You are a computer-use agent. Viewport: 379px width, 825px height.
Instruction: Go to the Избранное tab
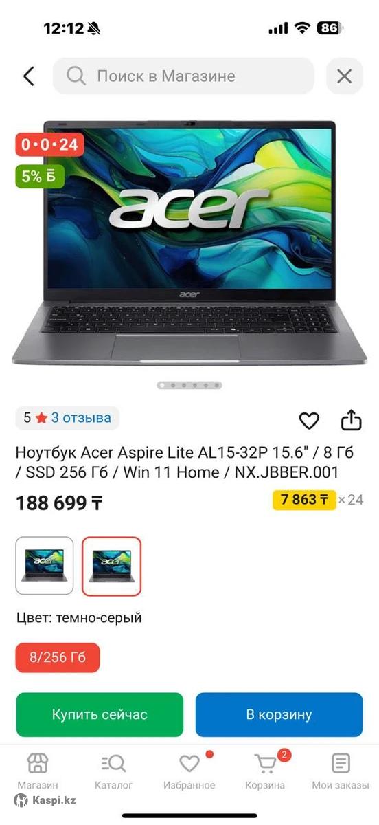(189, 771)
